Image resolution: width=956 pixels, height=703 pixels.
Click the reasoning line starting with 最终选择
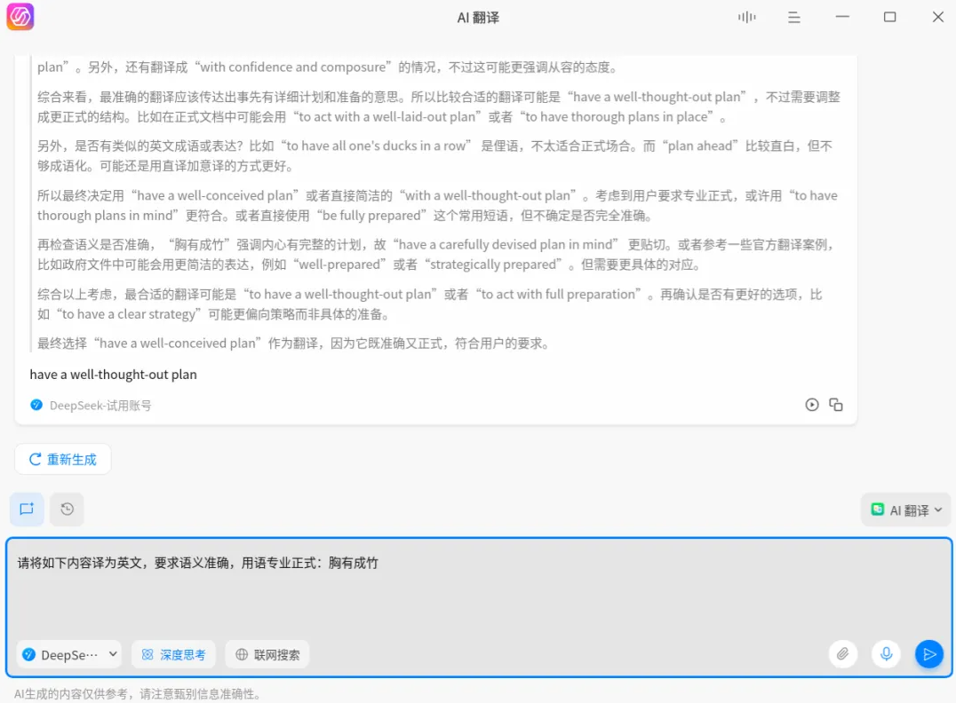point(294,344)
